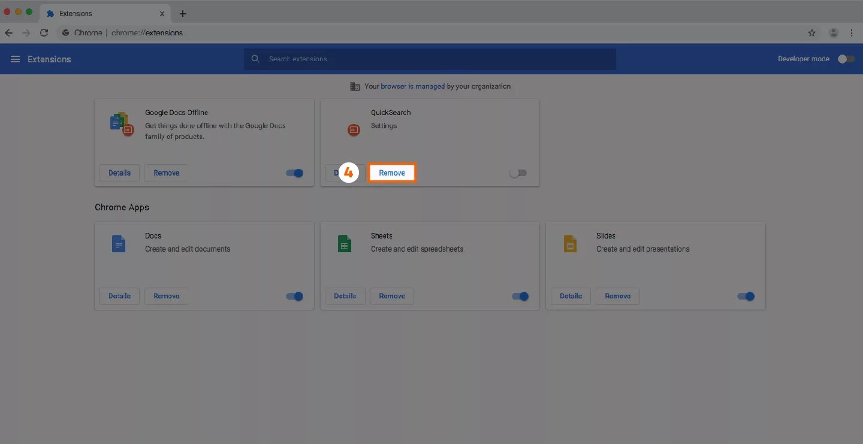The image size is (863, 444).
Task: Click the Extensions page title
Action: (x=49, y=59)
